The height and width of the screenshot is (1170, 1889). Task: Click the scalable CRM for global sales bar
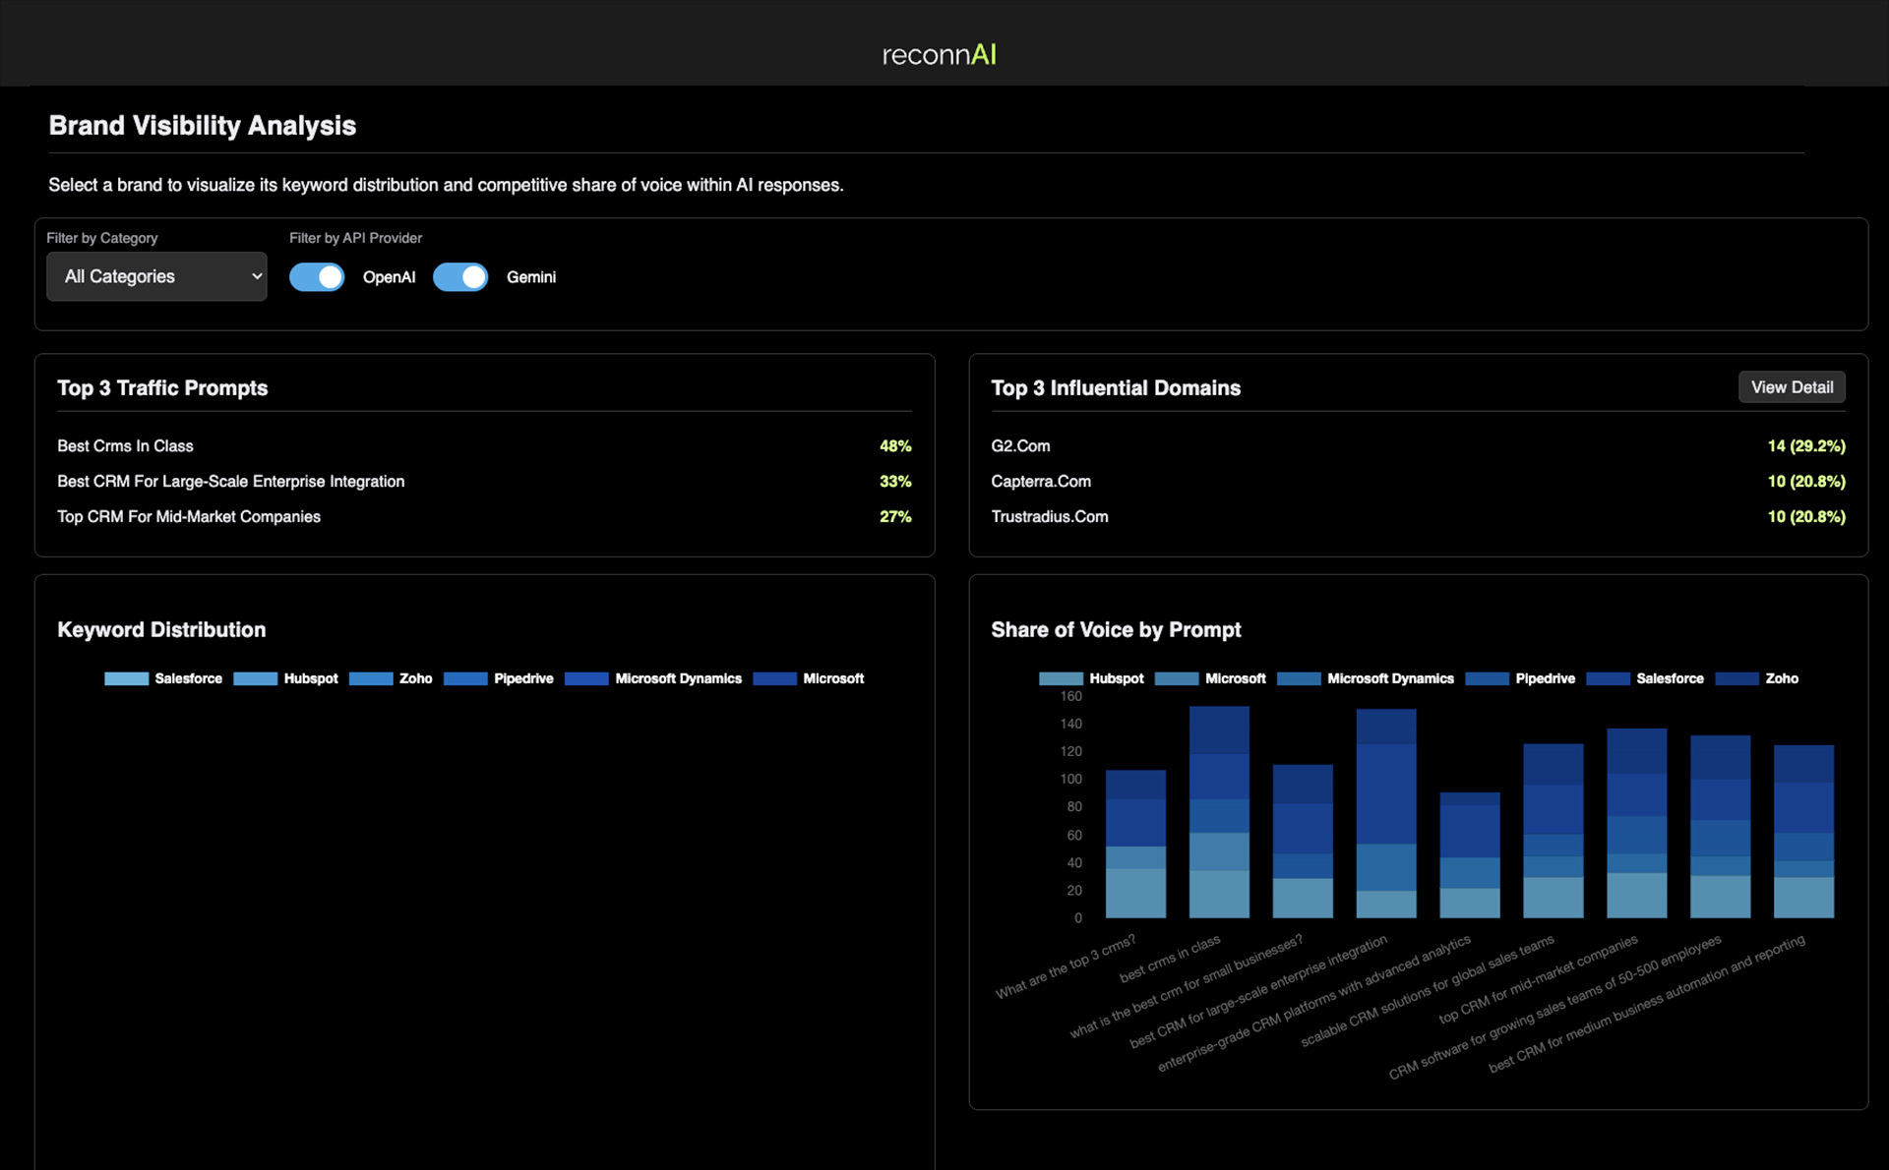1554,831
